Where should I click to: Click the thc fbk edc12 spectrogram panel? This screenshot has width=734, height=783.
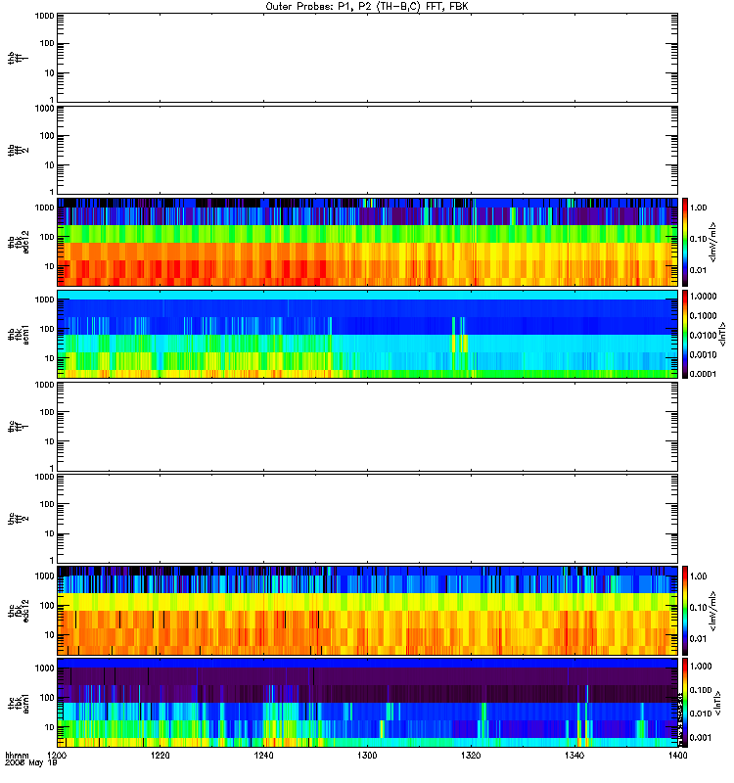(368, 611)
